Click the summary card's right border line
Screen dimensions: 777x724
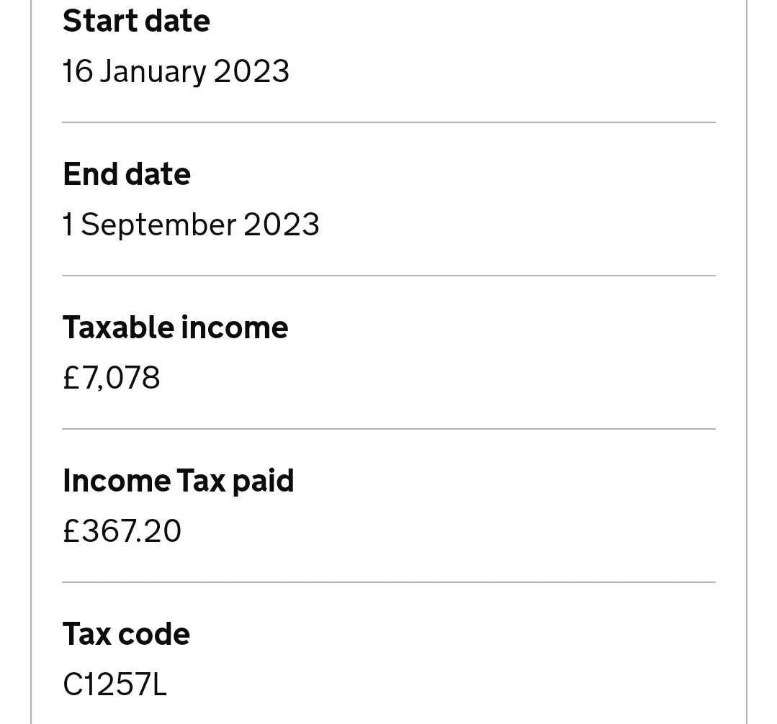click(746, 362)
